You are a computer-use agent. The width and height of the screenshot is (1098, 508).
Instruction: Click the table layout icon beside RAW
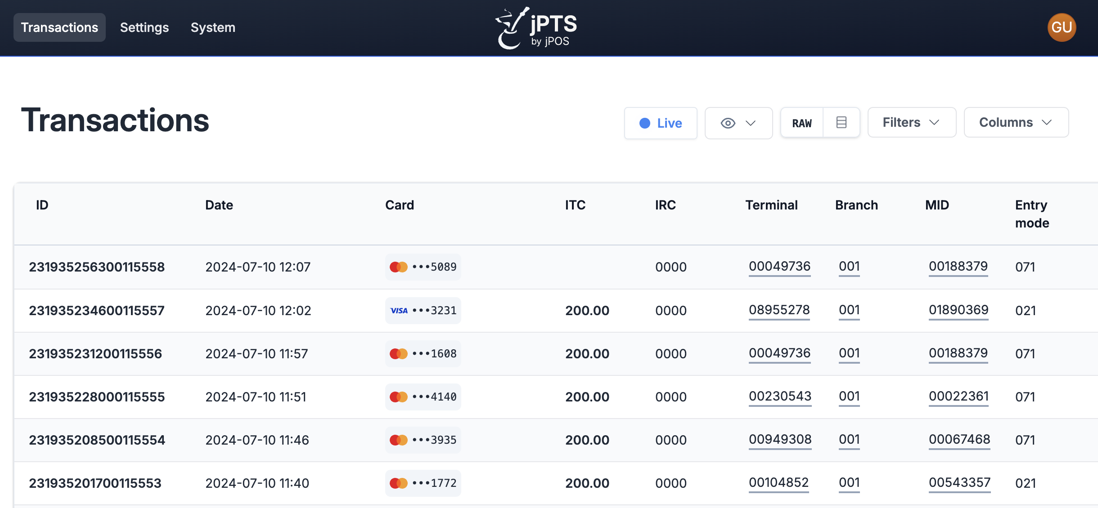pyautogui.click(x=841, y=122)
